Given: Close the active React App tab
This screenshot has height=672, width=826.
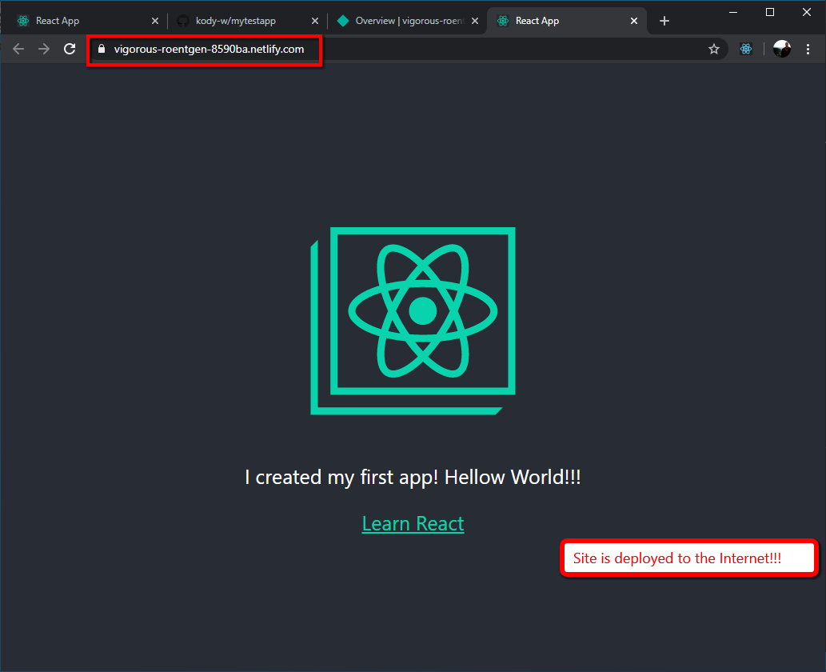Looking at the screenshot, I should point(634,21).
